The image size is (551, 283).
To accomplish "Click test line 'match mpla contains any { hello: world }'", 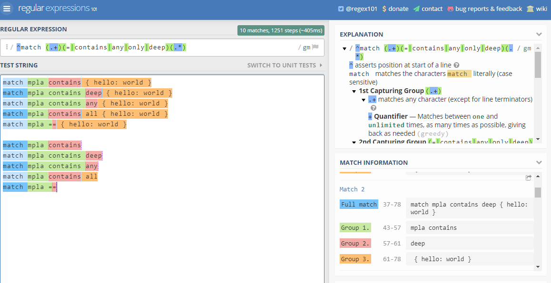I will tap(85, 104).
